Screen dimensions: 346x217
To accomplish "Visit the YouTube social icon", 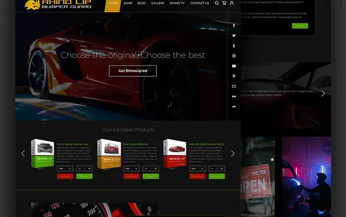I will coord(234,66).
